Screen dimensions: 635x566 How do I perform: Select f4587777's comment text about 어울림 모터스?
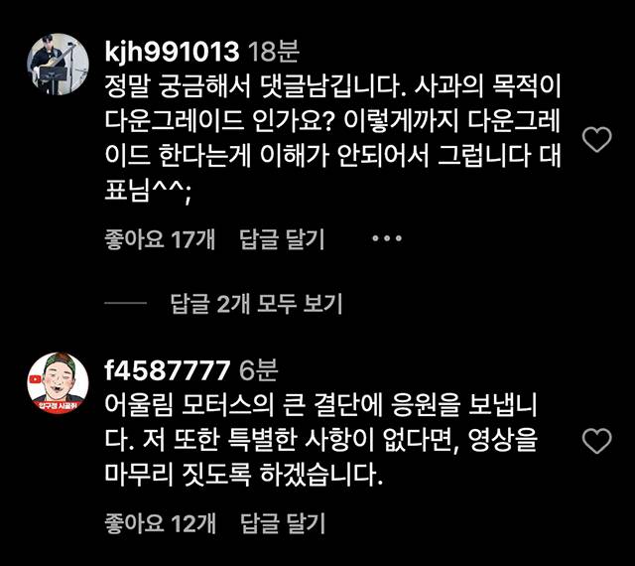click(320, 440)
